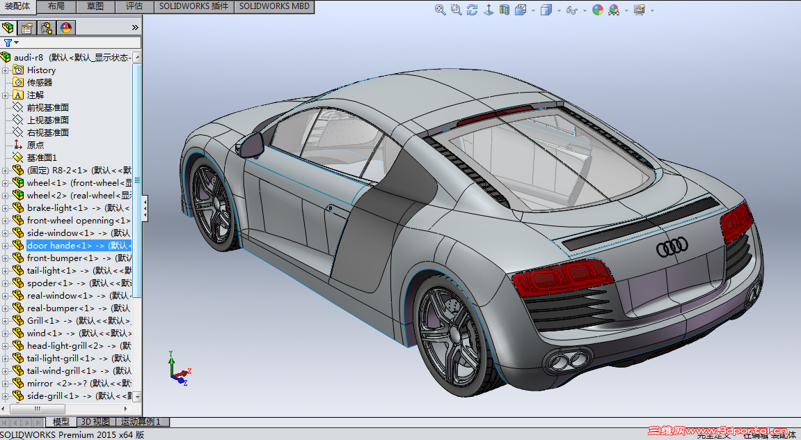Screen dimensions: 801x440
Task: Expand the Grill<1> tree node
Action: coord(5,320)
